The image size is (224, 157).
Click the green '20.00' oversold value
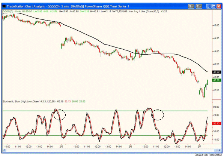pos(82,101)
